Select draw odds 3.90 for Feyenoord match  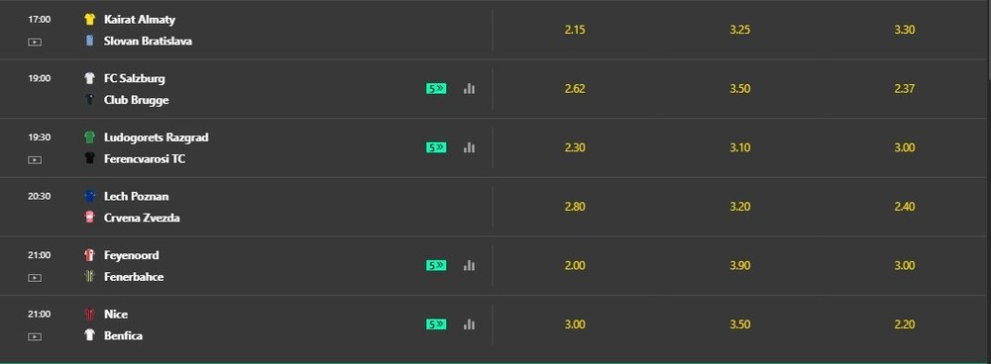tap(740, 266)
